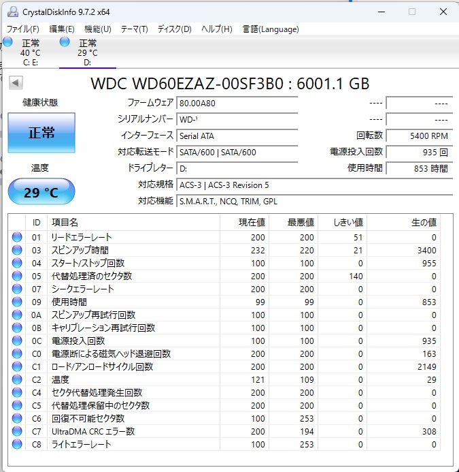Open the ファイル(F) menu

(x=23, y=29)
